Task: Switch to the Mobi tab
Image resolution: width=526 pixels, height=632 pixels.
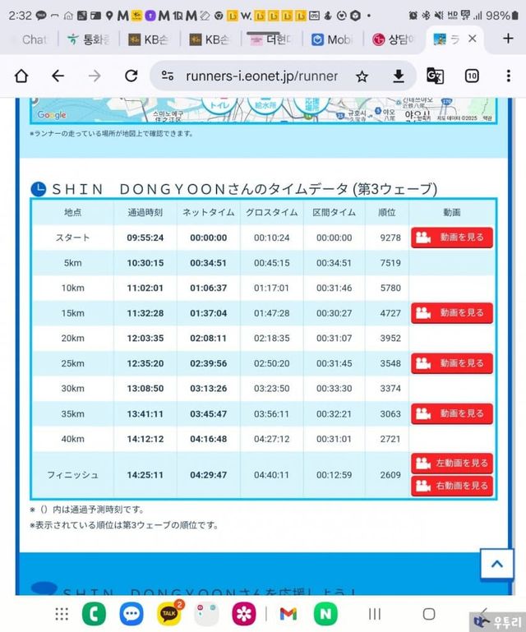Action: [x=332, y=39]
